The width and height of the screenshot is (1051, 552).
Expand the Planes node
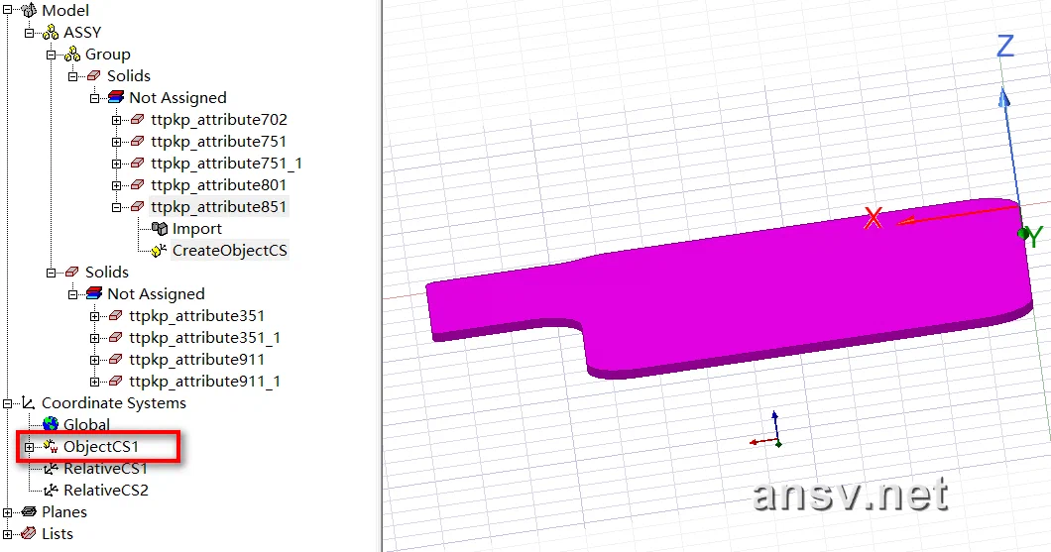7,512
